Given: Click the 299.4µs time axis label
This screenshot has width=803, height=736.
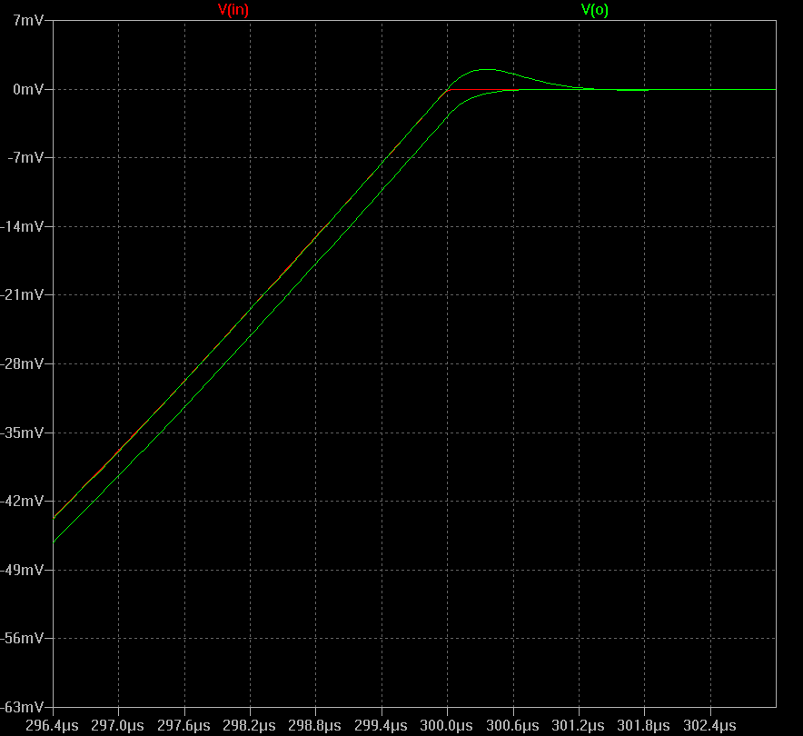Looking at the screenshot, I should click(381, 726).
